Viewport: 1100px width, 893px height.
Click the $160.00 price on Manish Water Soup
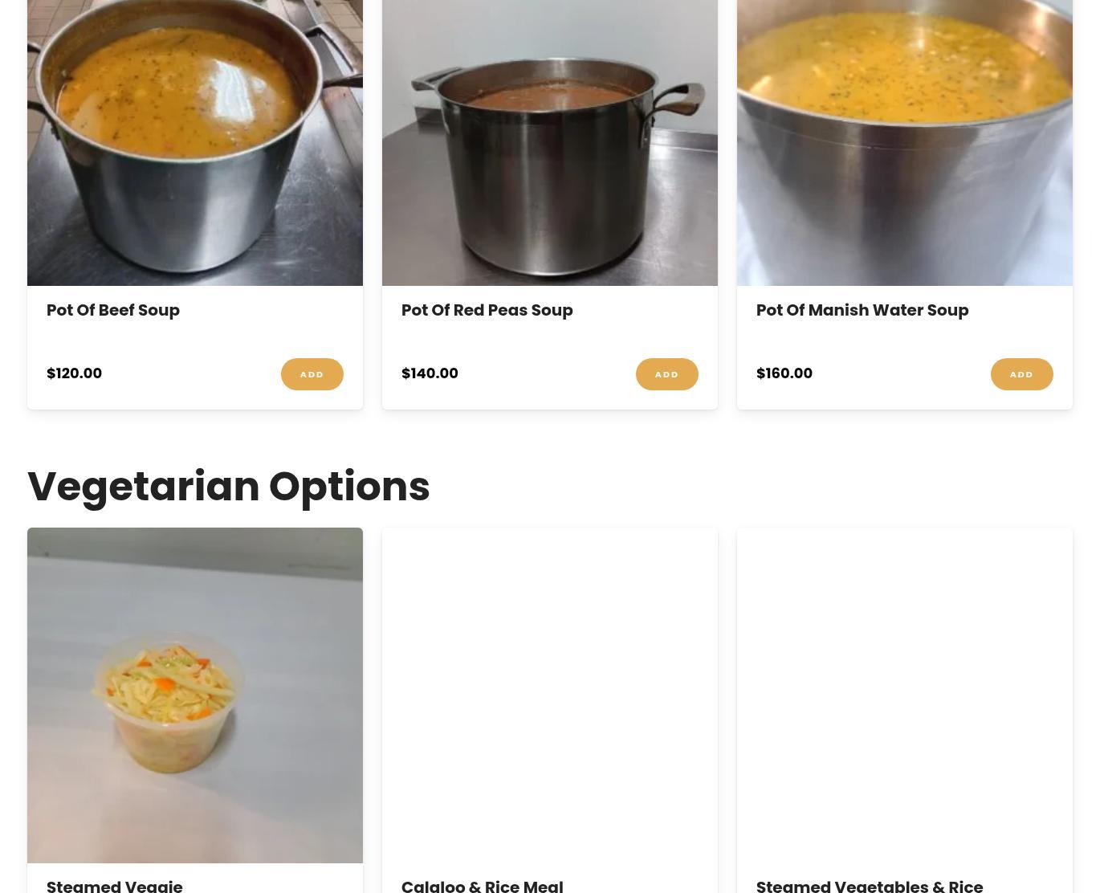(784, 373)
